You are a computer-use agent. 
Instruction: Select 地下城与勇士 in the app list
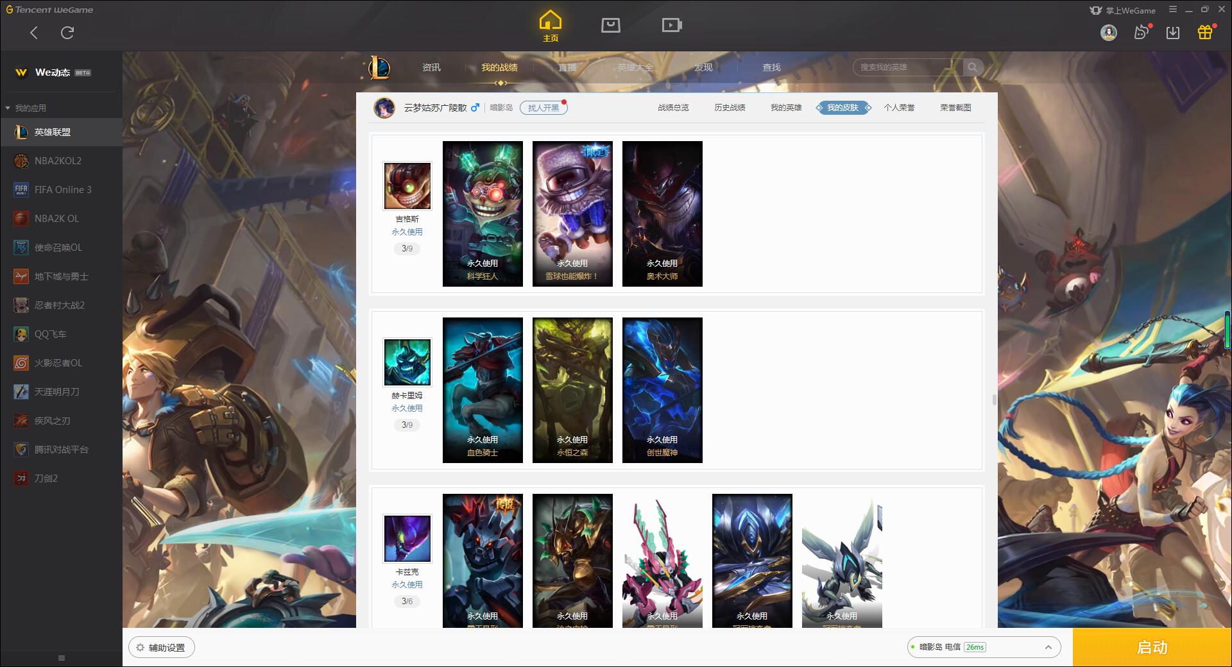pos(61,276)
